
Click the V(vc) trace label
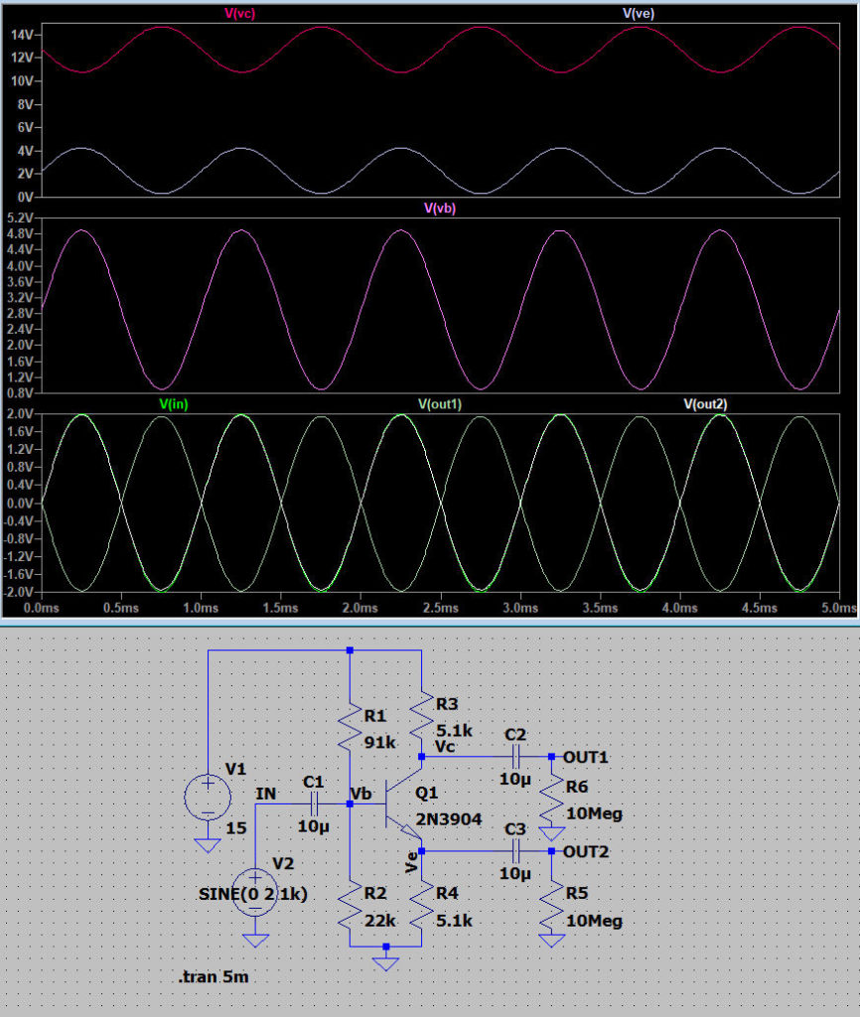click(240, 13)
